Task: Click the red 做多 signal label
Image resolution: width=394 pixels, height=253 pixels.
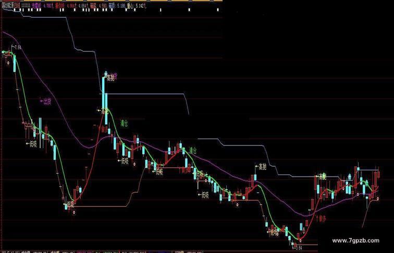Action: click(x=322, y=218)
